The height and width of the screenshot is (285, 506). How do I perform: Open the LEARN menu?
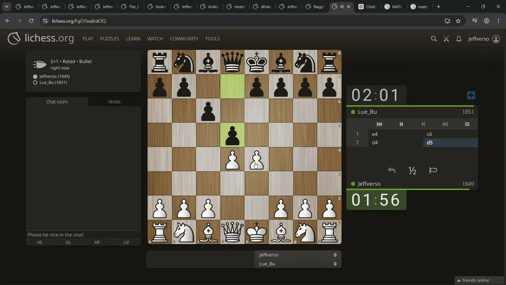click(133, 39)
